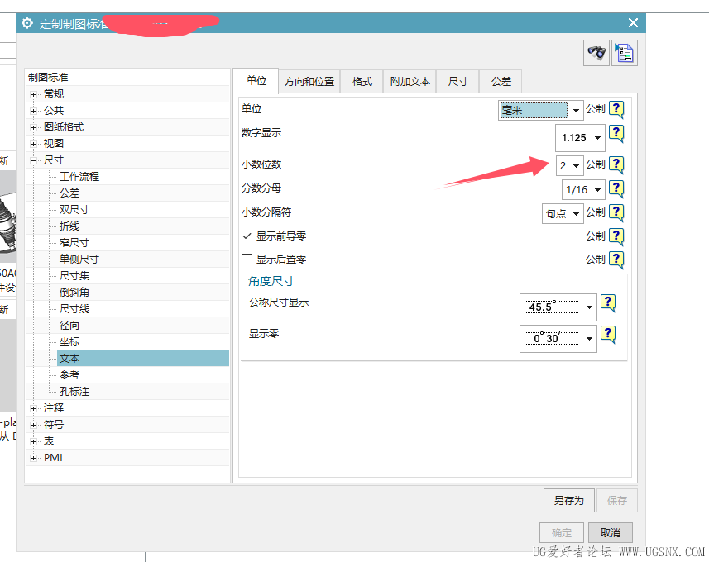Select 孔标注 in the tree
Image resolution: width=709 pixels, height=562 pixels.
74,392
